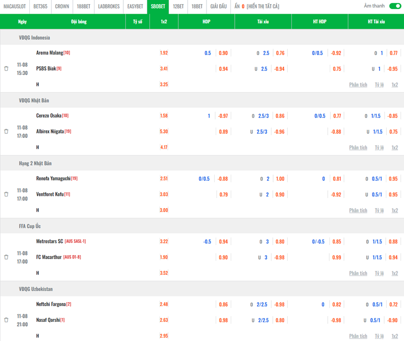Viewport: 404px width, 341px height.
Task: Click Metrostars SC handicap value -0.5
Action: pos(207,242)
